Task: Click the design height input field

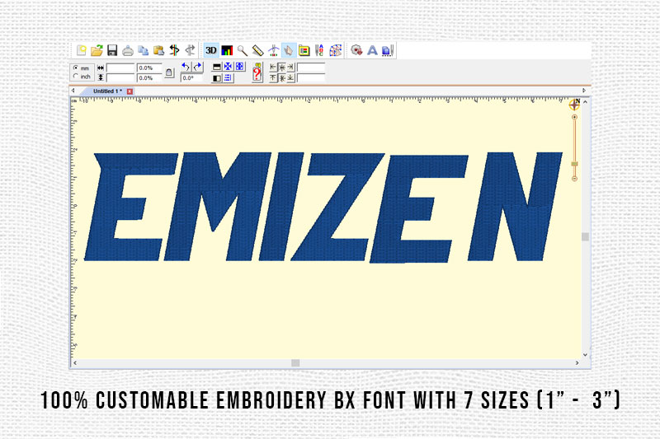Action: click(x=120, y=77)
